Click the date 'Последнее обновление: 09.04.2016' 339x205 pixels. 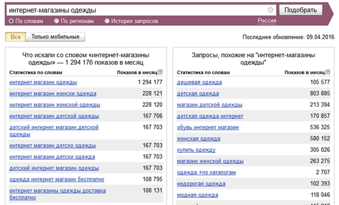click(288, 37)
